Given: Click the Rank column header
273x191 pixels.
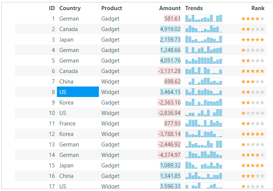Looking at the screenshot, I should tap(258, 8).
